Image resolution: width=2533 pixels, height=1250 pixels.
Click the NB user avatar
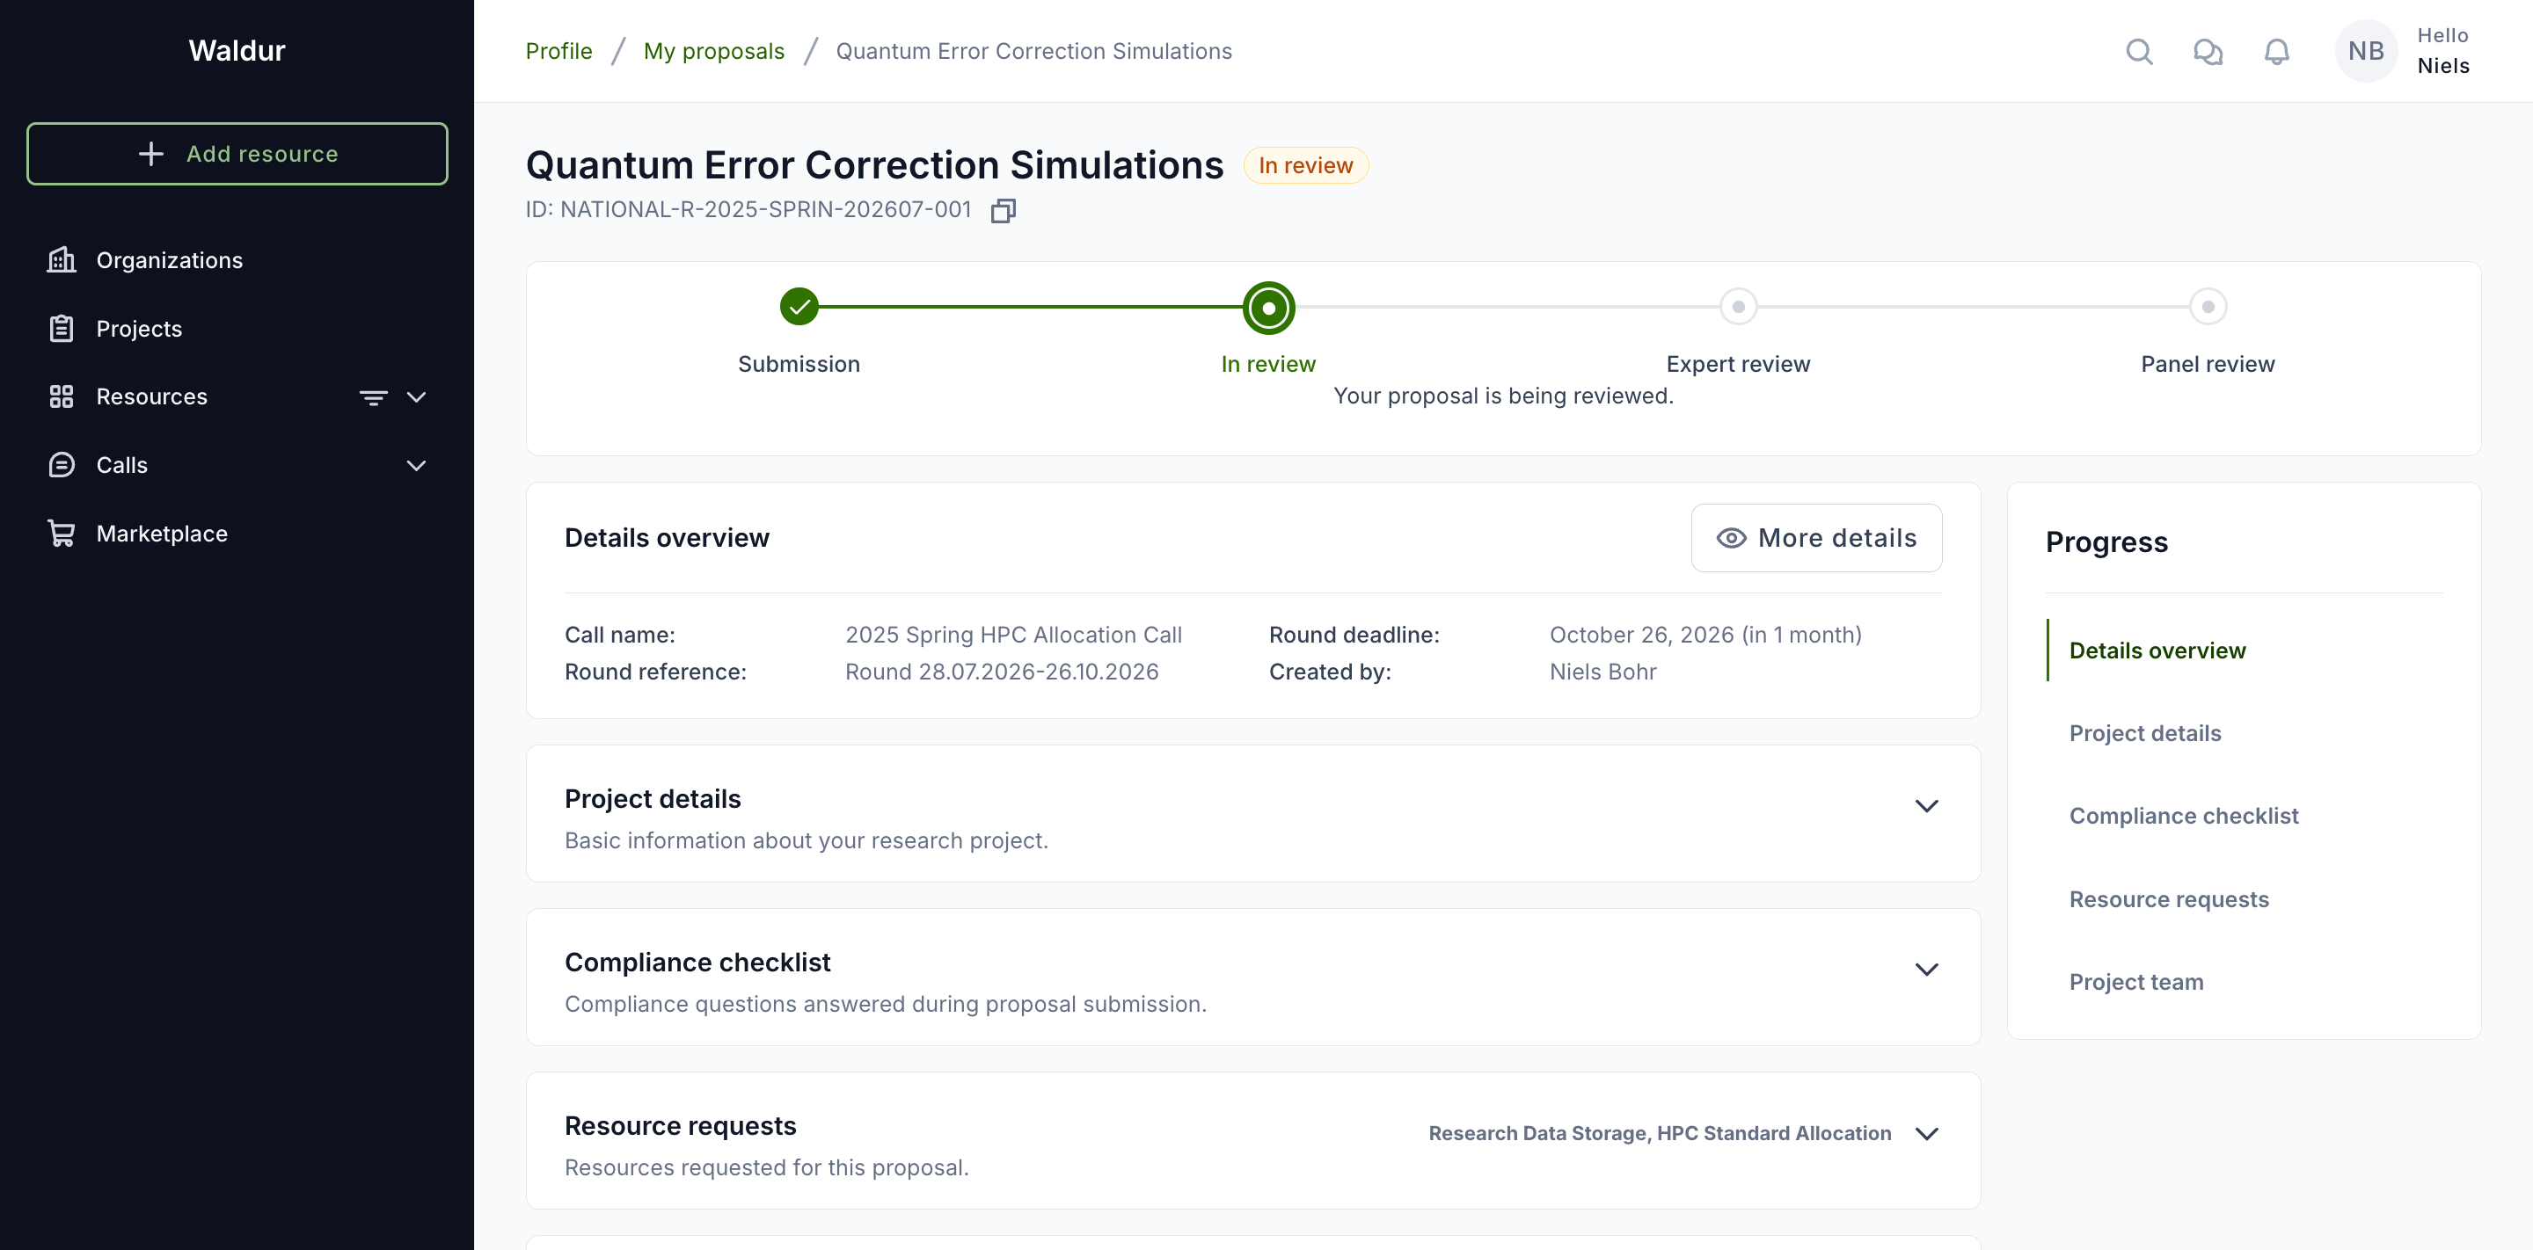click(2366, 51)
